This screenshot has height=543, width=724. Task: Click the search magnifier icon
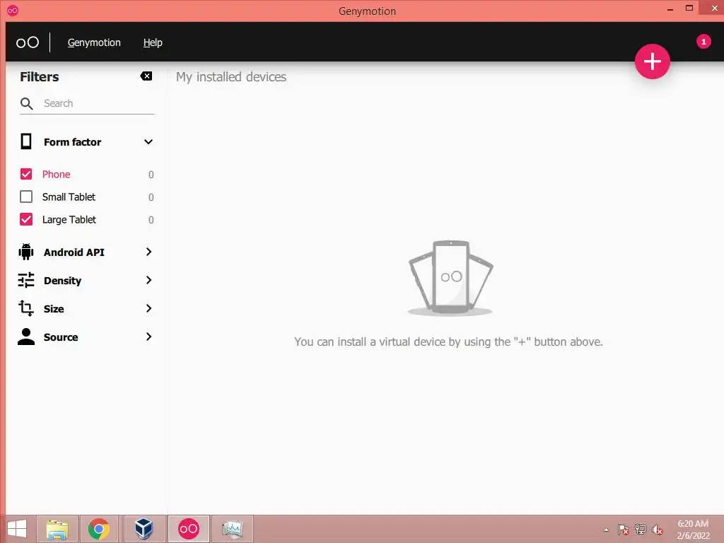click(26, 103)
